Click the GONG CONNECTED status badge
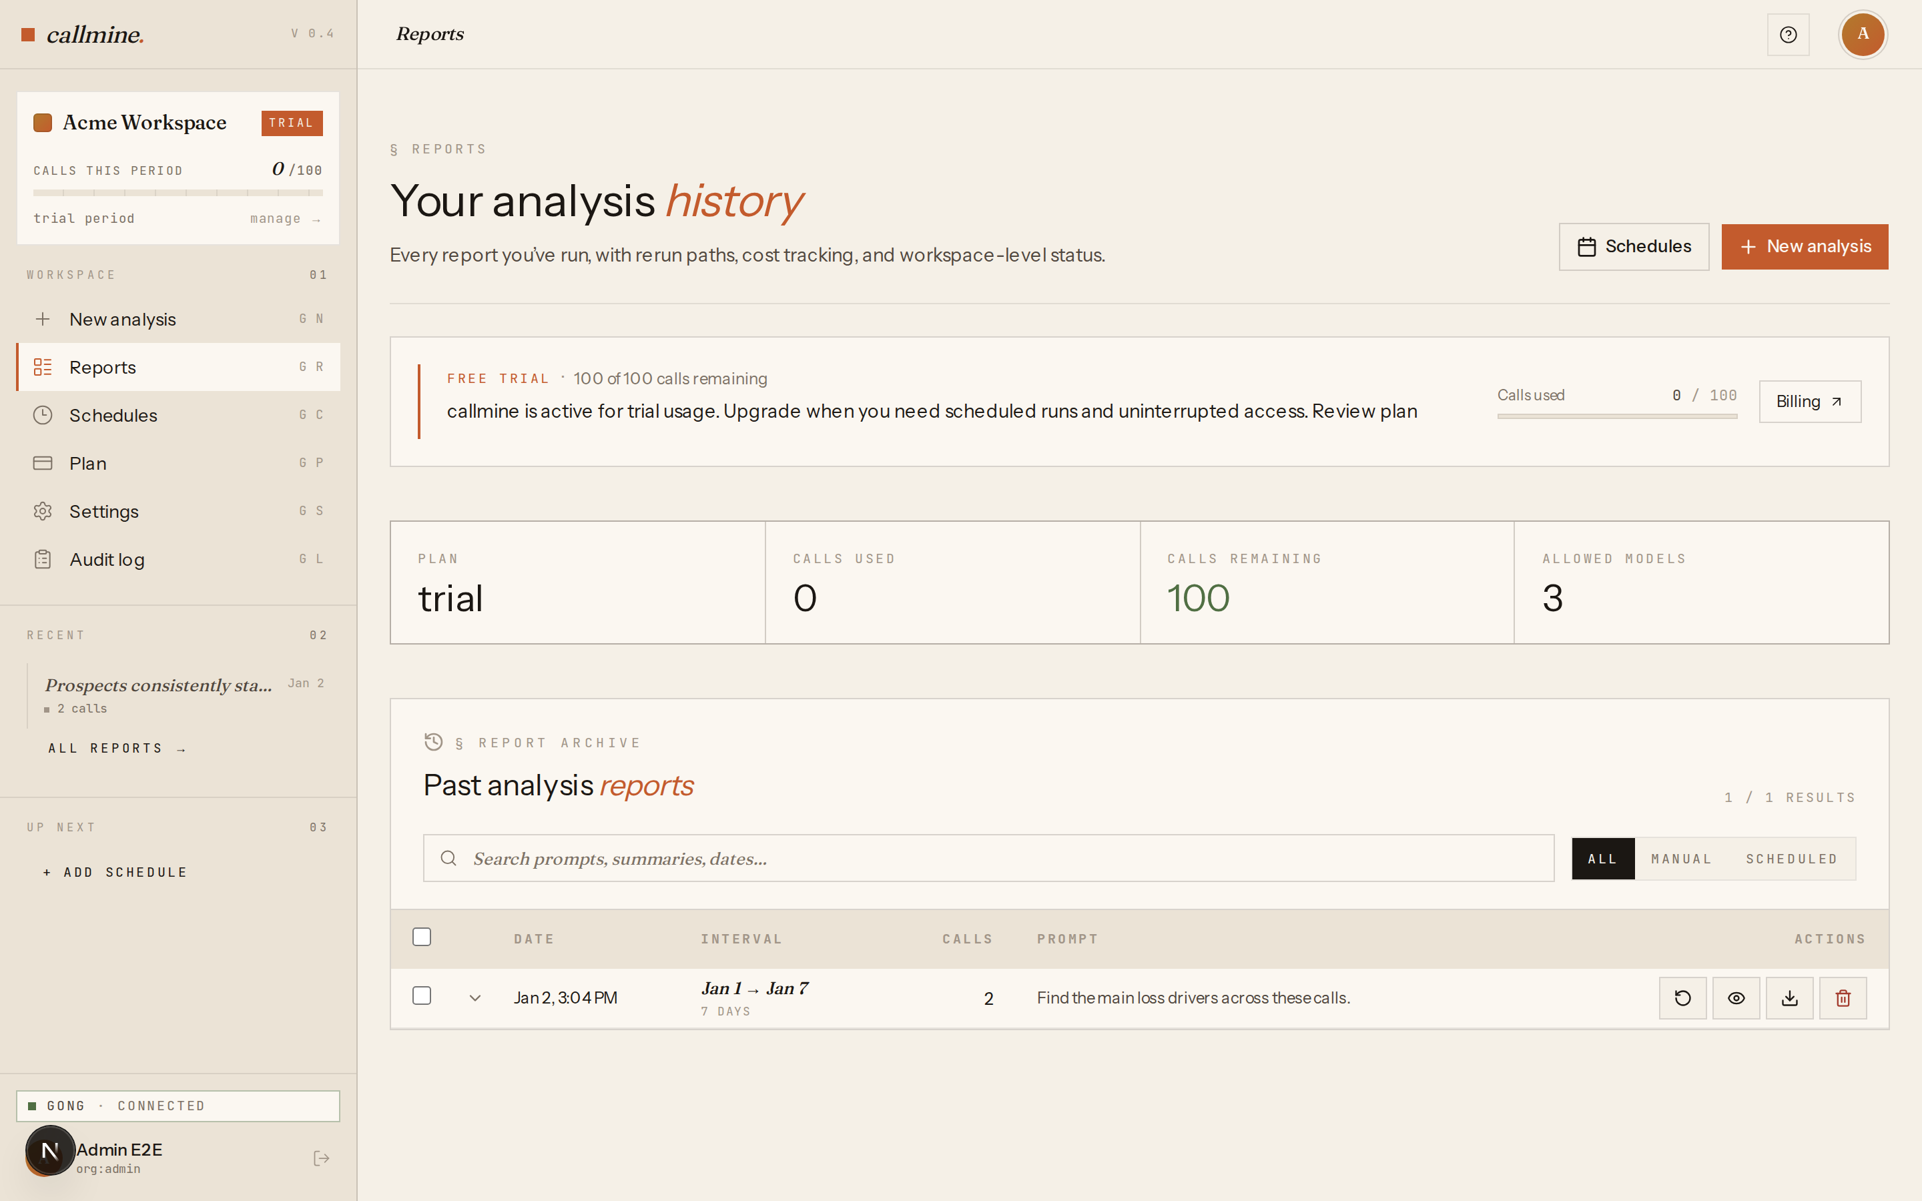Screen dimensions: 1922x1201 (178, 1106)
